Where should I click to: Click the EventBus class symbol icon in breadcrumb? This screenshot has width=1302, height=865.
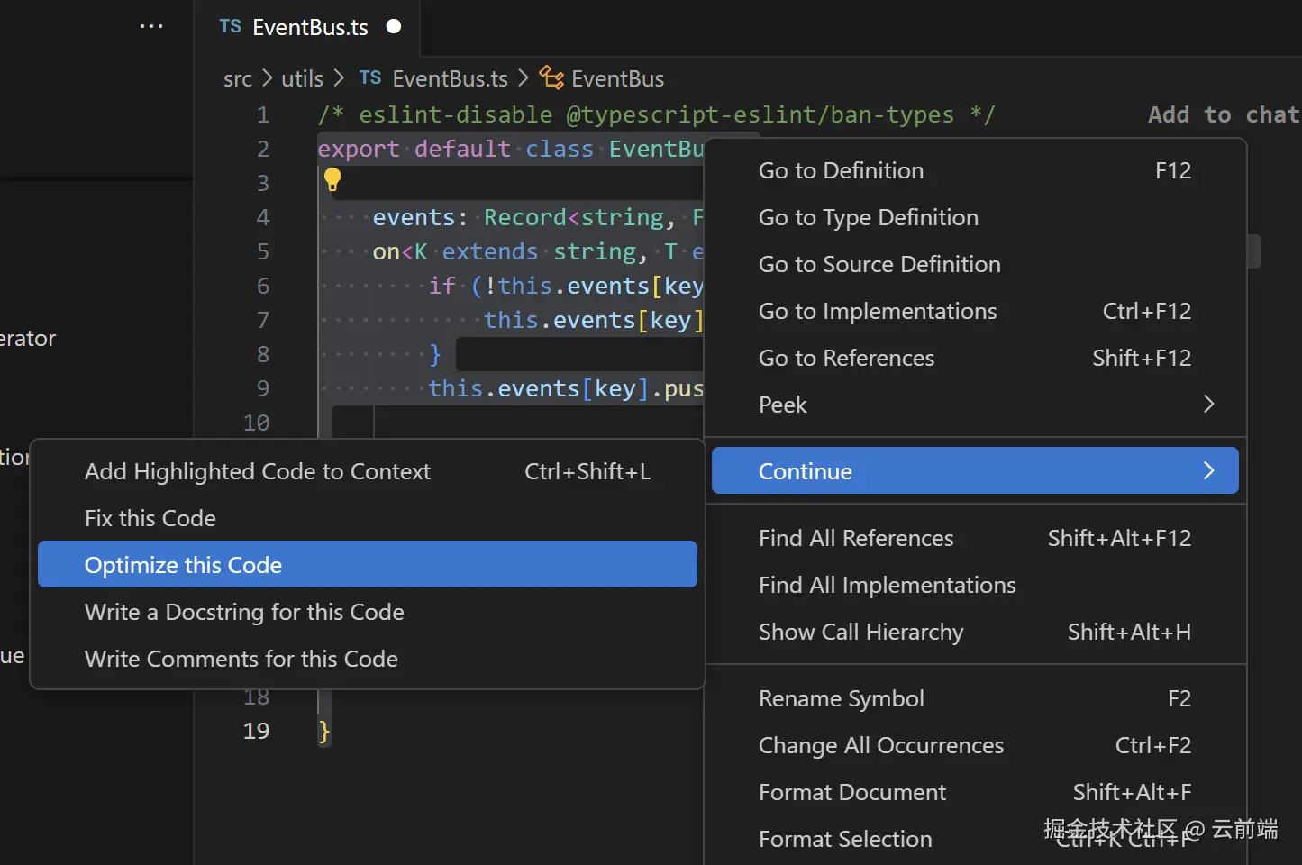pos(551,77)
